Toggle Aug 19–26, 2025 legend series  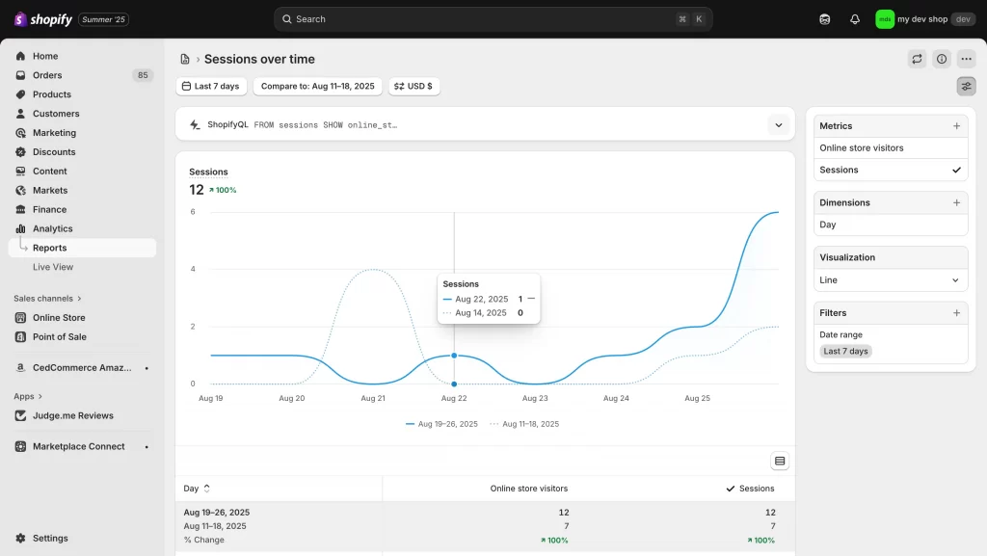pyautogui.click(x=441, y=424)
